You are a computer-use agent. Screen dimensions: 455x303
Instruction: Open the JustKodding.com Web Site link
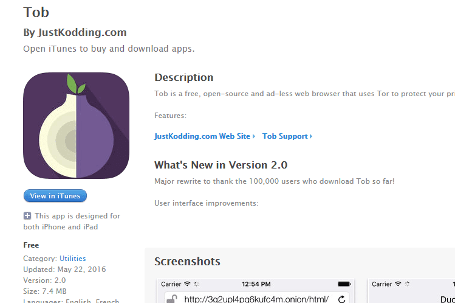point(205,136)
